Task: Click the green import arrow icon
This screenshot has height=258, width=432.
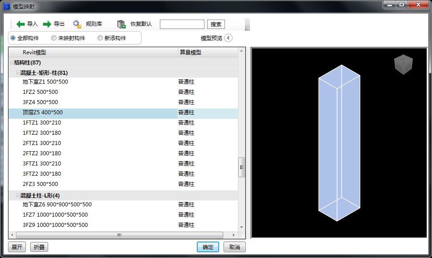Action: coord(20,24)
